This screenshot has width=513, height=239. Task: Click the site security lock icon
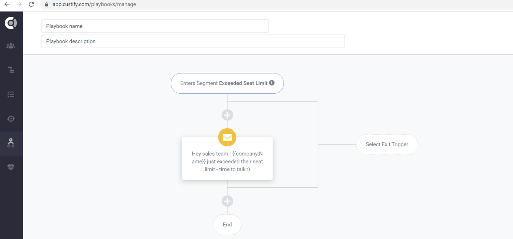[x=46, y=5]
